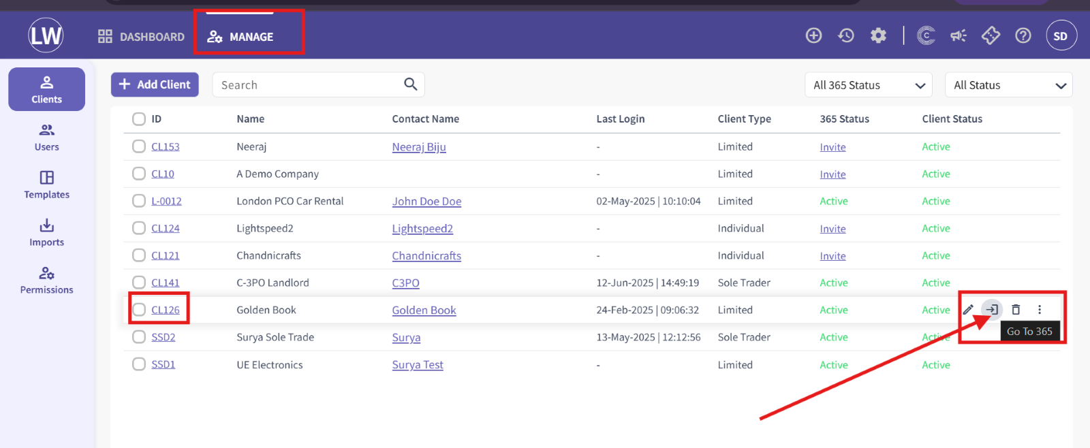
Task: Open client ID CL153 link
Action: pyautogui.click(x=166, y=146)
